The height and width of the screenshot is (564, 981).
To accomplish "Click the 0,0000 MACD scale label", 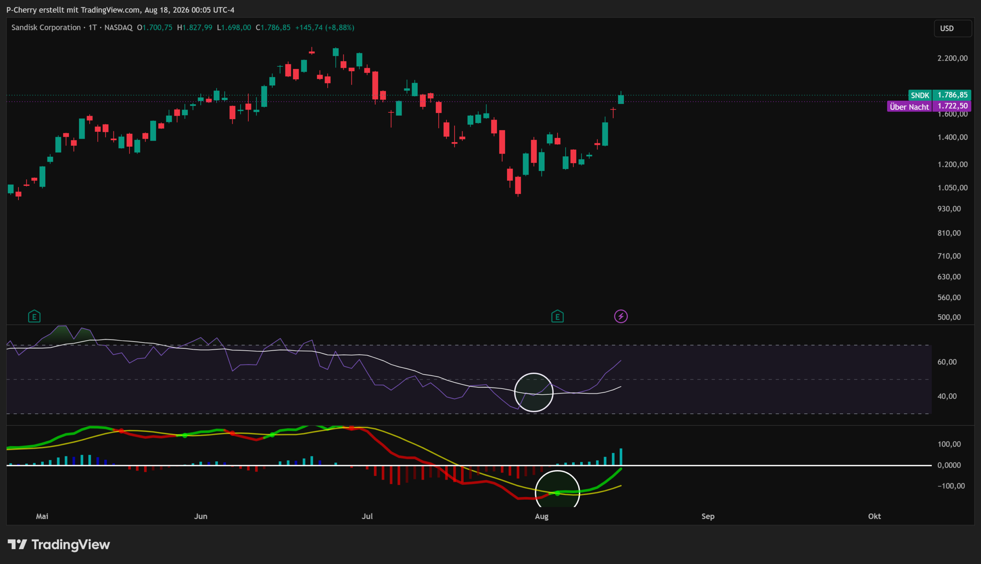I will coord(949,465).
